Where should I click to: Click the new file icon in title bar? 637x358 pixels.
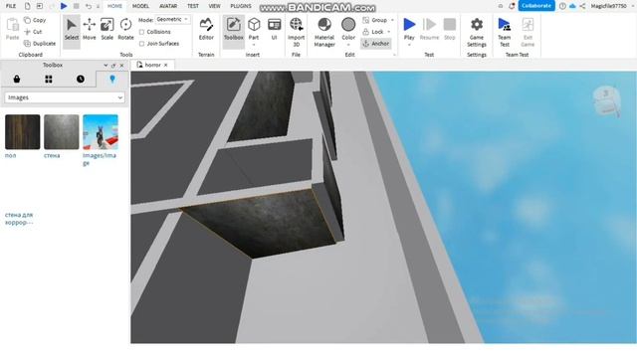[x=27, y=6]
